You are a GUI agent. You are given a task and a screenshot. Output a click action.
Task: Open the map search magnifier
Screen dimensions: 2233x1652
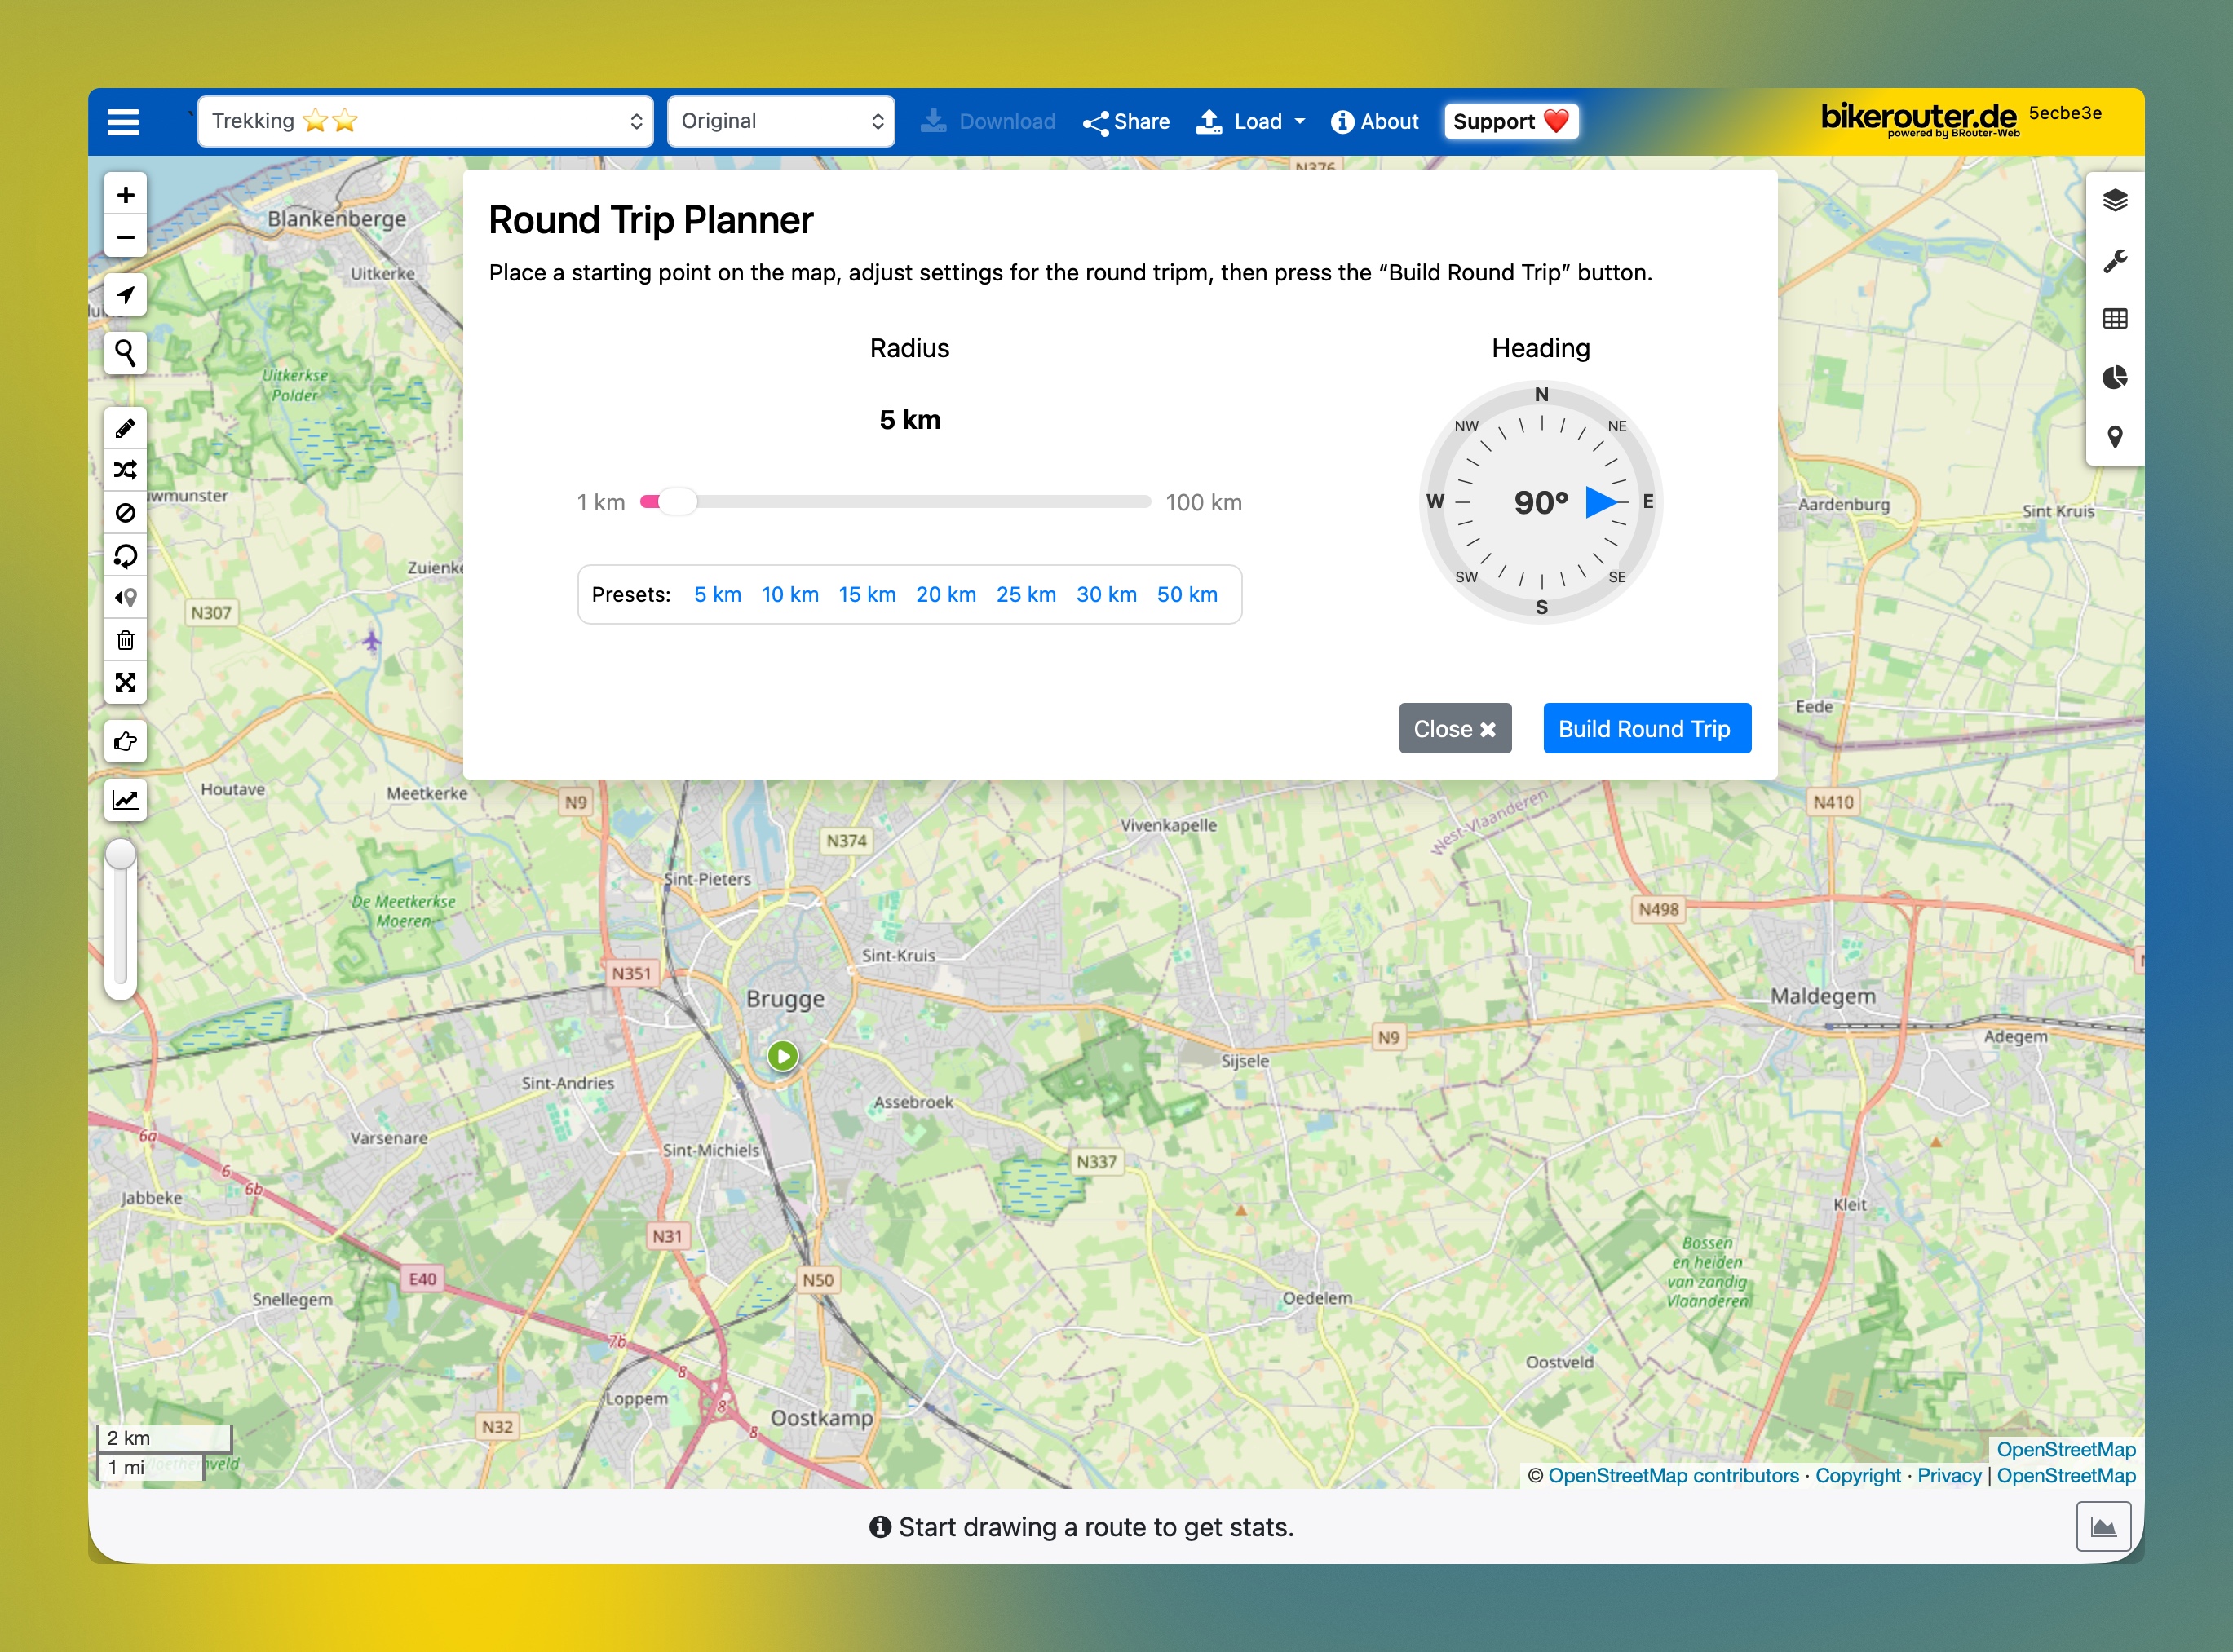pos(125,353)
